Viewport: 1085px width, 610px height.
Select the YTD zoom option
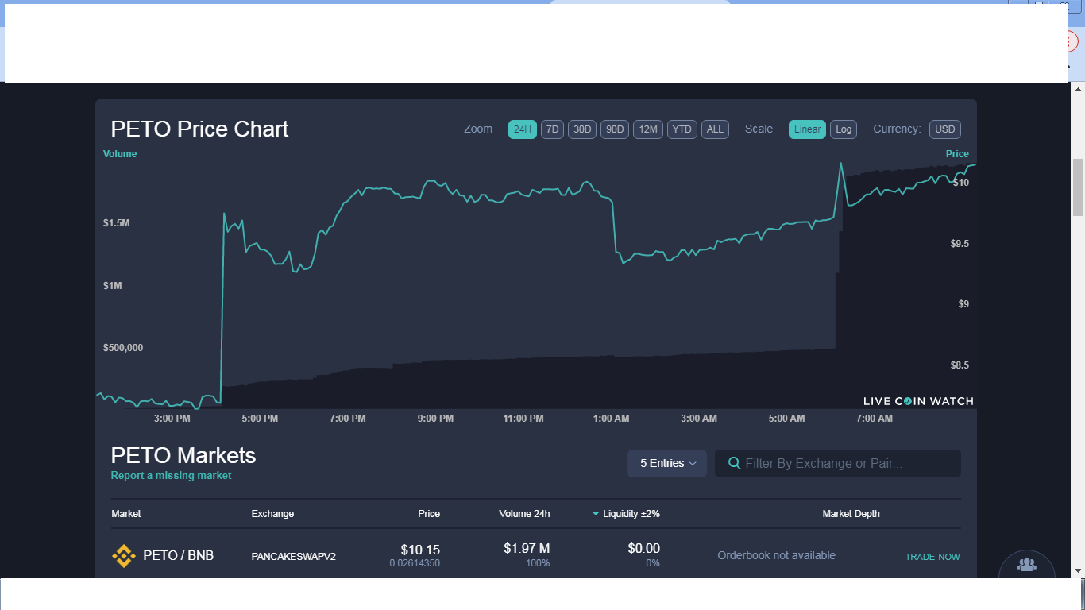click(x=682, y=129)
